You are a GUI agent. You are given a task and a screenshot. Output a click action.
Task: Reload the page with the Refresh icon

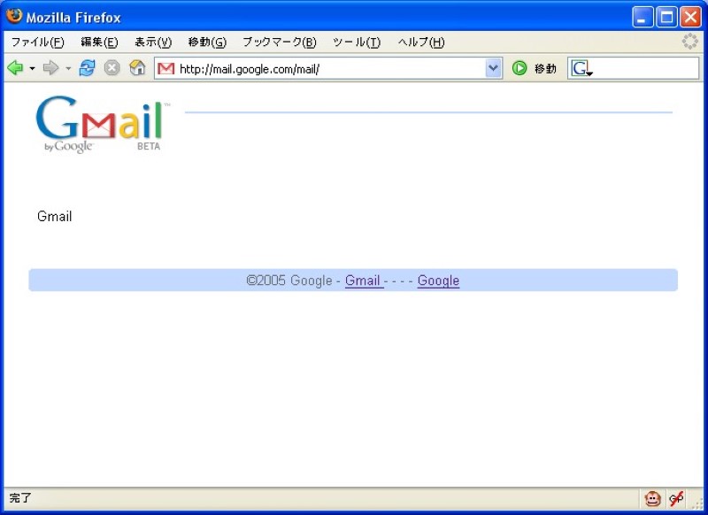[x=87, y=68]
